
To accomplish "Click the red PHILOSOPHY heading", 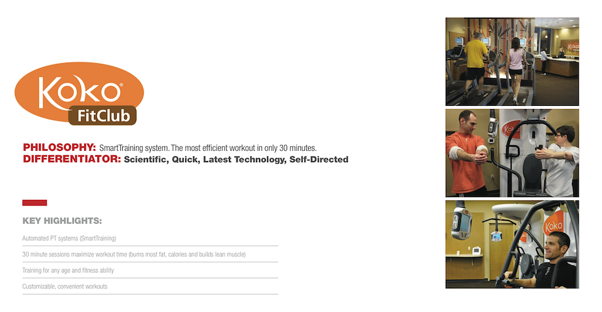I will 60,147.
